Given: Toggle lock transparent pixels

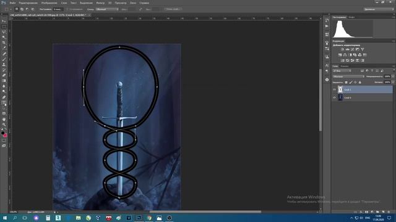Looking at the screenshot, I should click(x=346, y=82).
